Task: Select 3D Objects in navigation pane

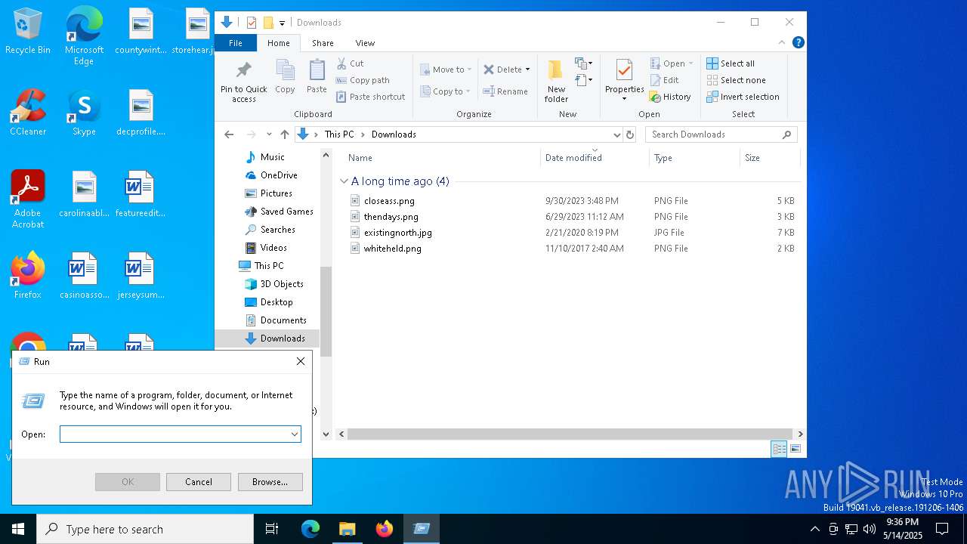Action: (x=282, y=284)
